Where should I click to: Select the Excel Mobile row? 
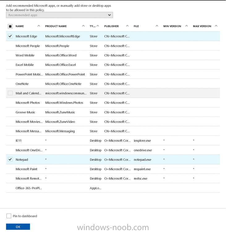[x=113, y=65]
